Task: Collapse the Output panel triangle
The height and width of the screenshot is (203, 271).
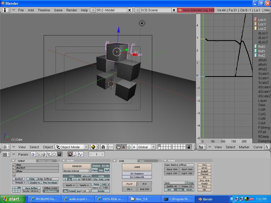Action: pyautogui.click(x=13, y=161)
